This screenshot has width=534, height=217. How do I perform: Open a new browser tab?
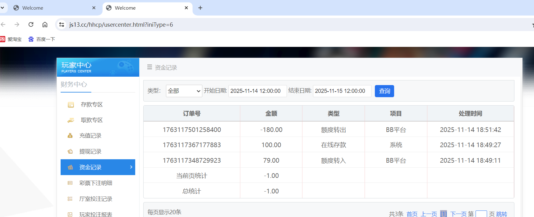[x=200, y=8]
